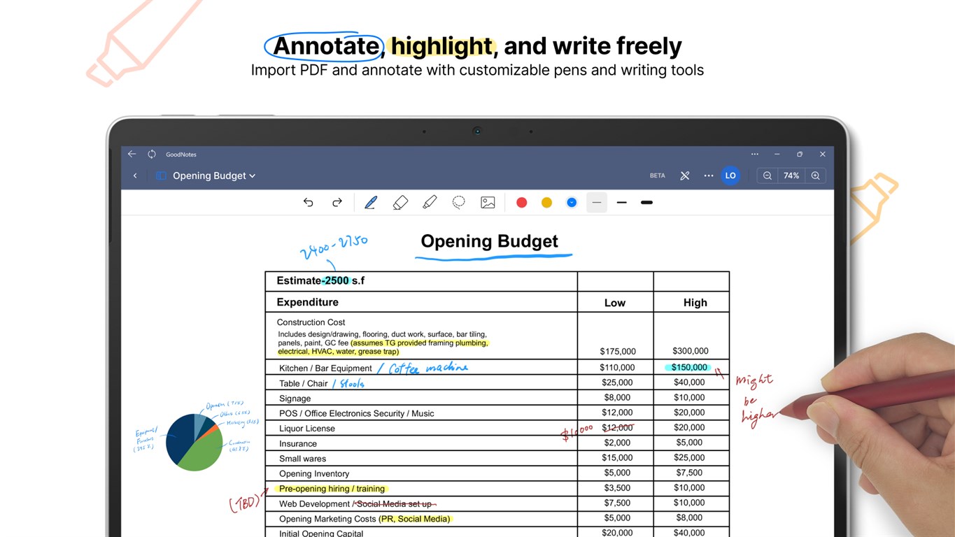955x537 pixels.
Task: Select the Pen tool
Action: coord(371,203)
